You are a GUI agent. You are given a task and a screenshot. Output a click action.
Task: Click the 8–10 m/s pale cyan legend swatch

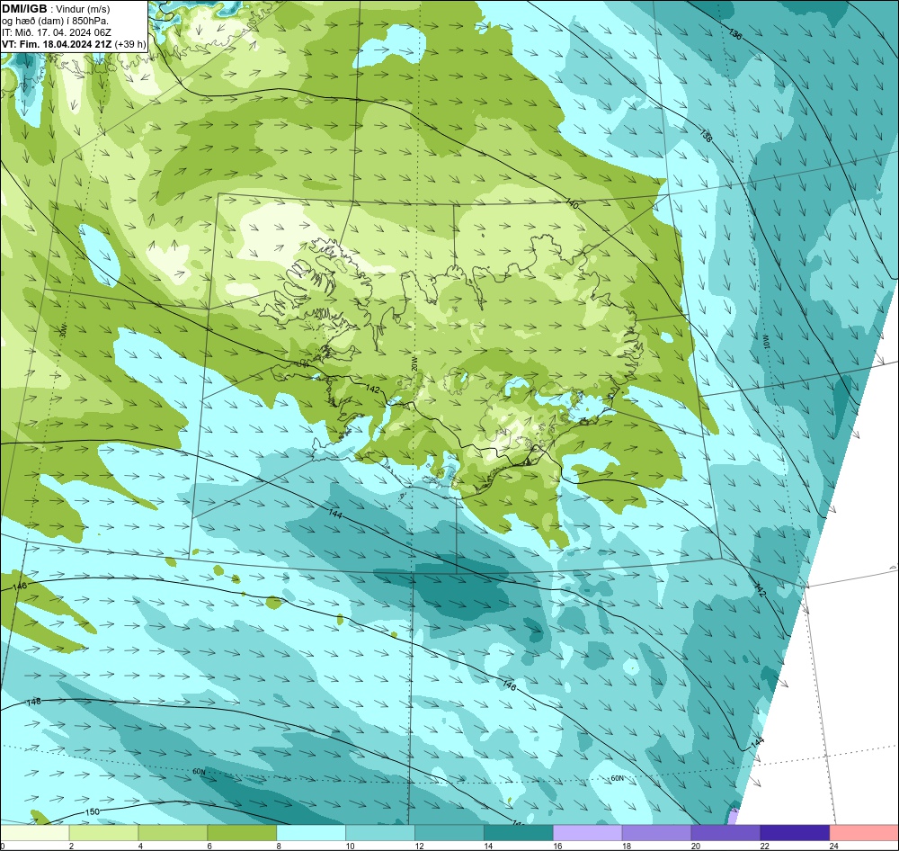311,833
